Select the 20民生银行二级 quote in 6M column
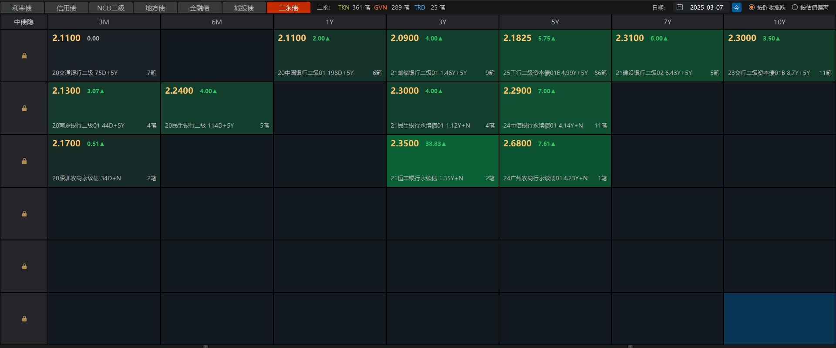 [217, 108]
